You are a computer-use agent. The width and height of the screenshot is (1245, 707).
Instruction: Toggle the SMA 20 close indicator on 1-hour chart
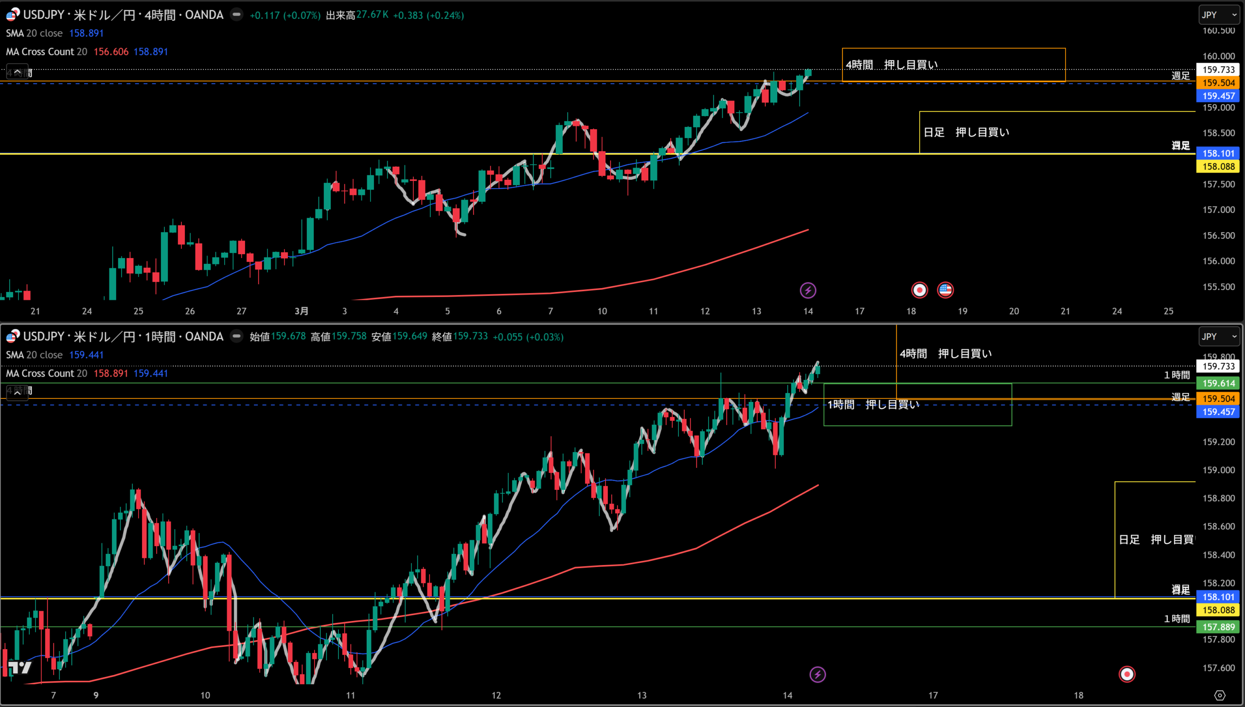(34, 355)
